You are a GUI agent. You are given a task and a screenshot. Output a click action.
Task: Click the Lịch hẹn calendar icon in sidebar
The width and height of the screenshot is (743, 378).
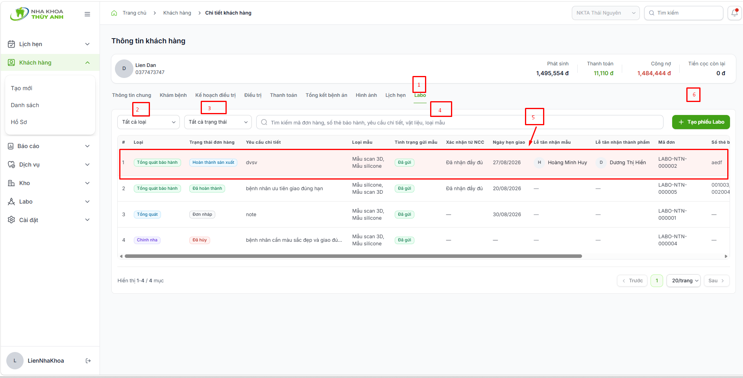[x=11, y=44]
